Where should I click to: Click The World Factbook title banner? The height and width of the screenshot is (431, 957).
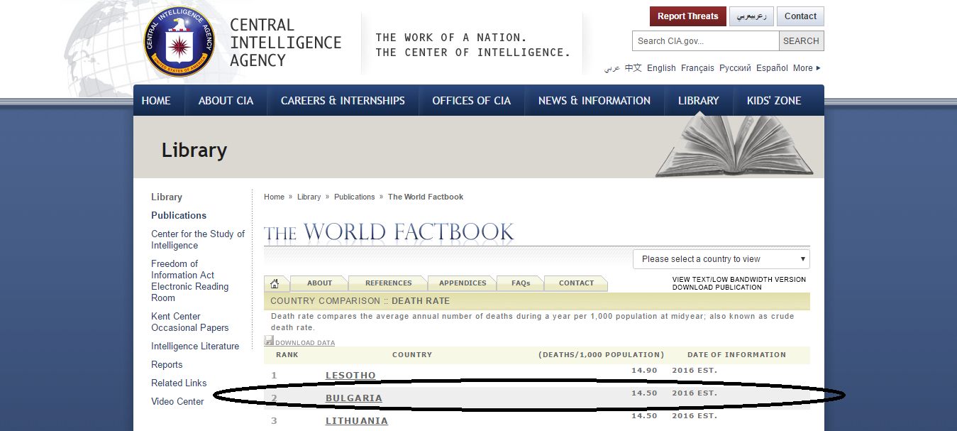click(389, 232)
